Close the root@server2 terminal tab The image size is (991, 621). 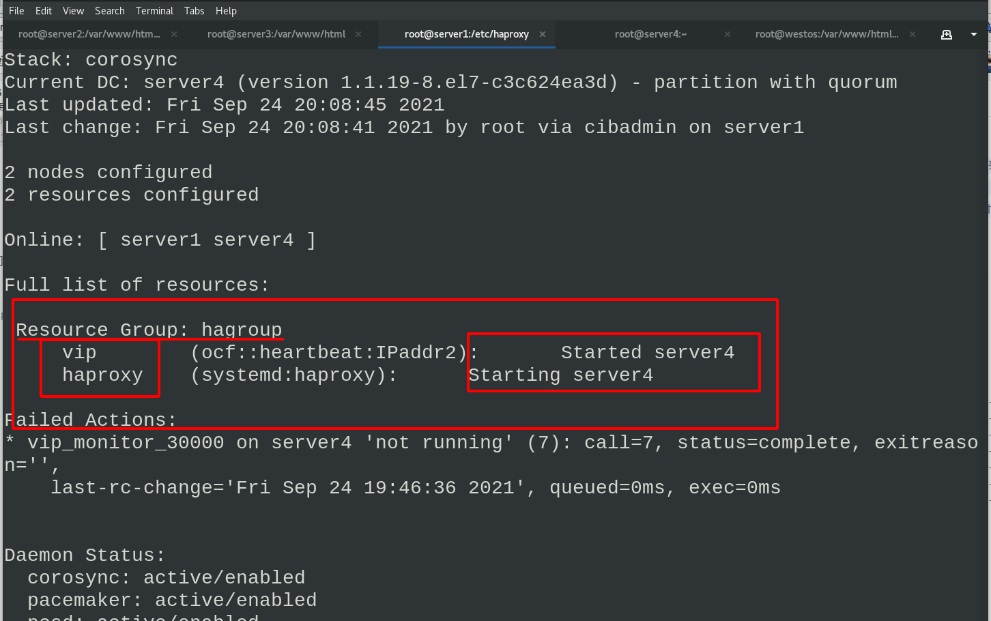(174, 34)
